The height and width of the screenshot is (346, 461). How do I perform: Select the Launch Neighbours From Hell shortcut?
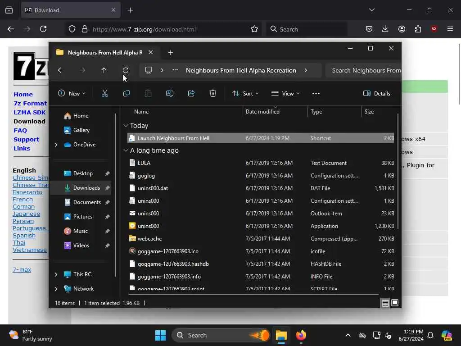261,138
